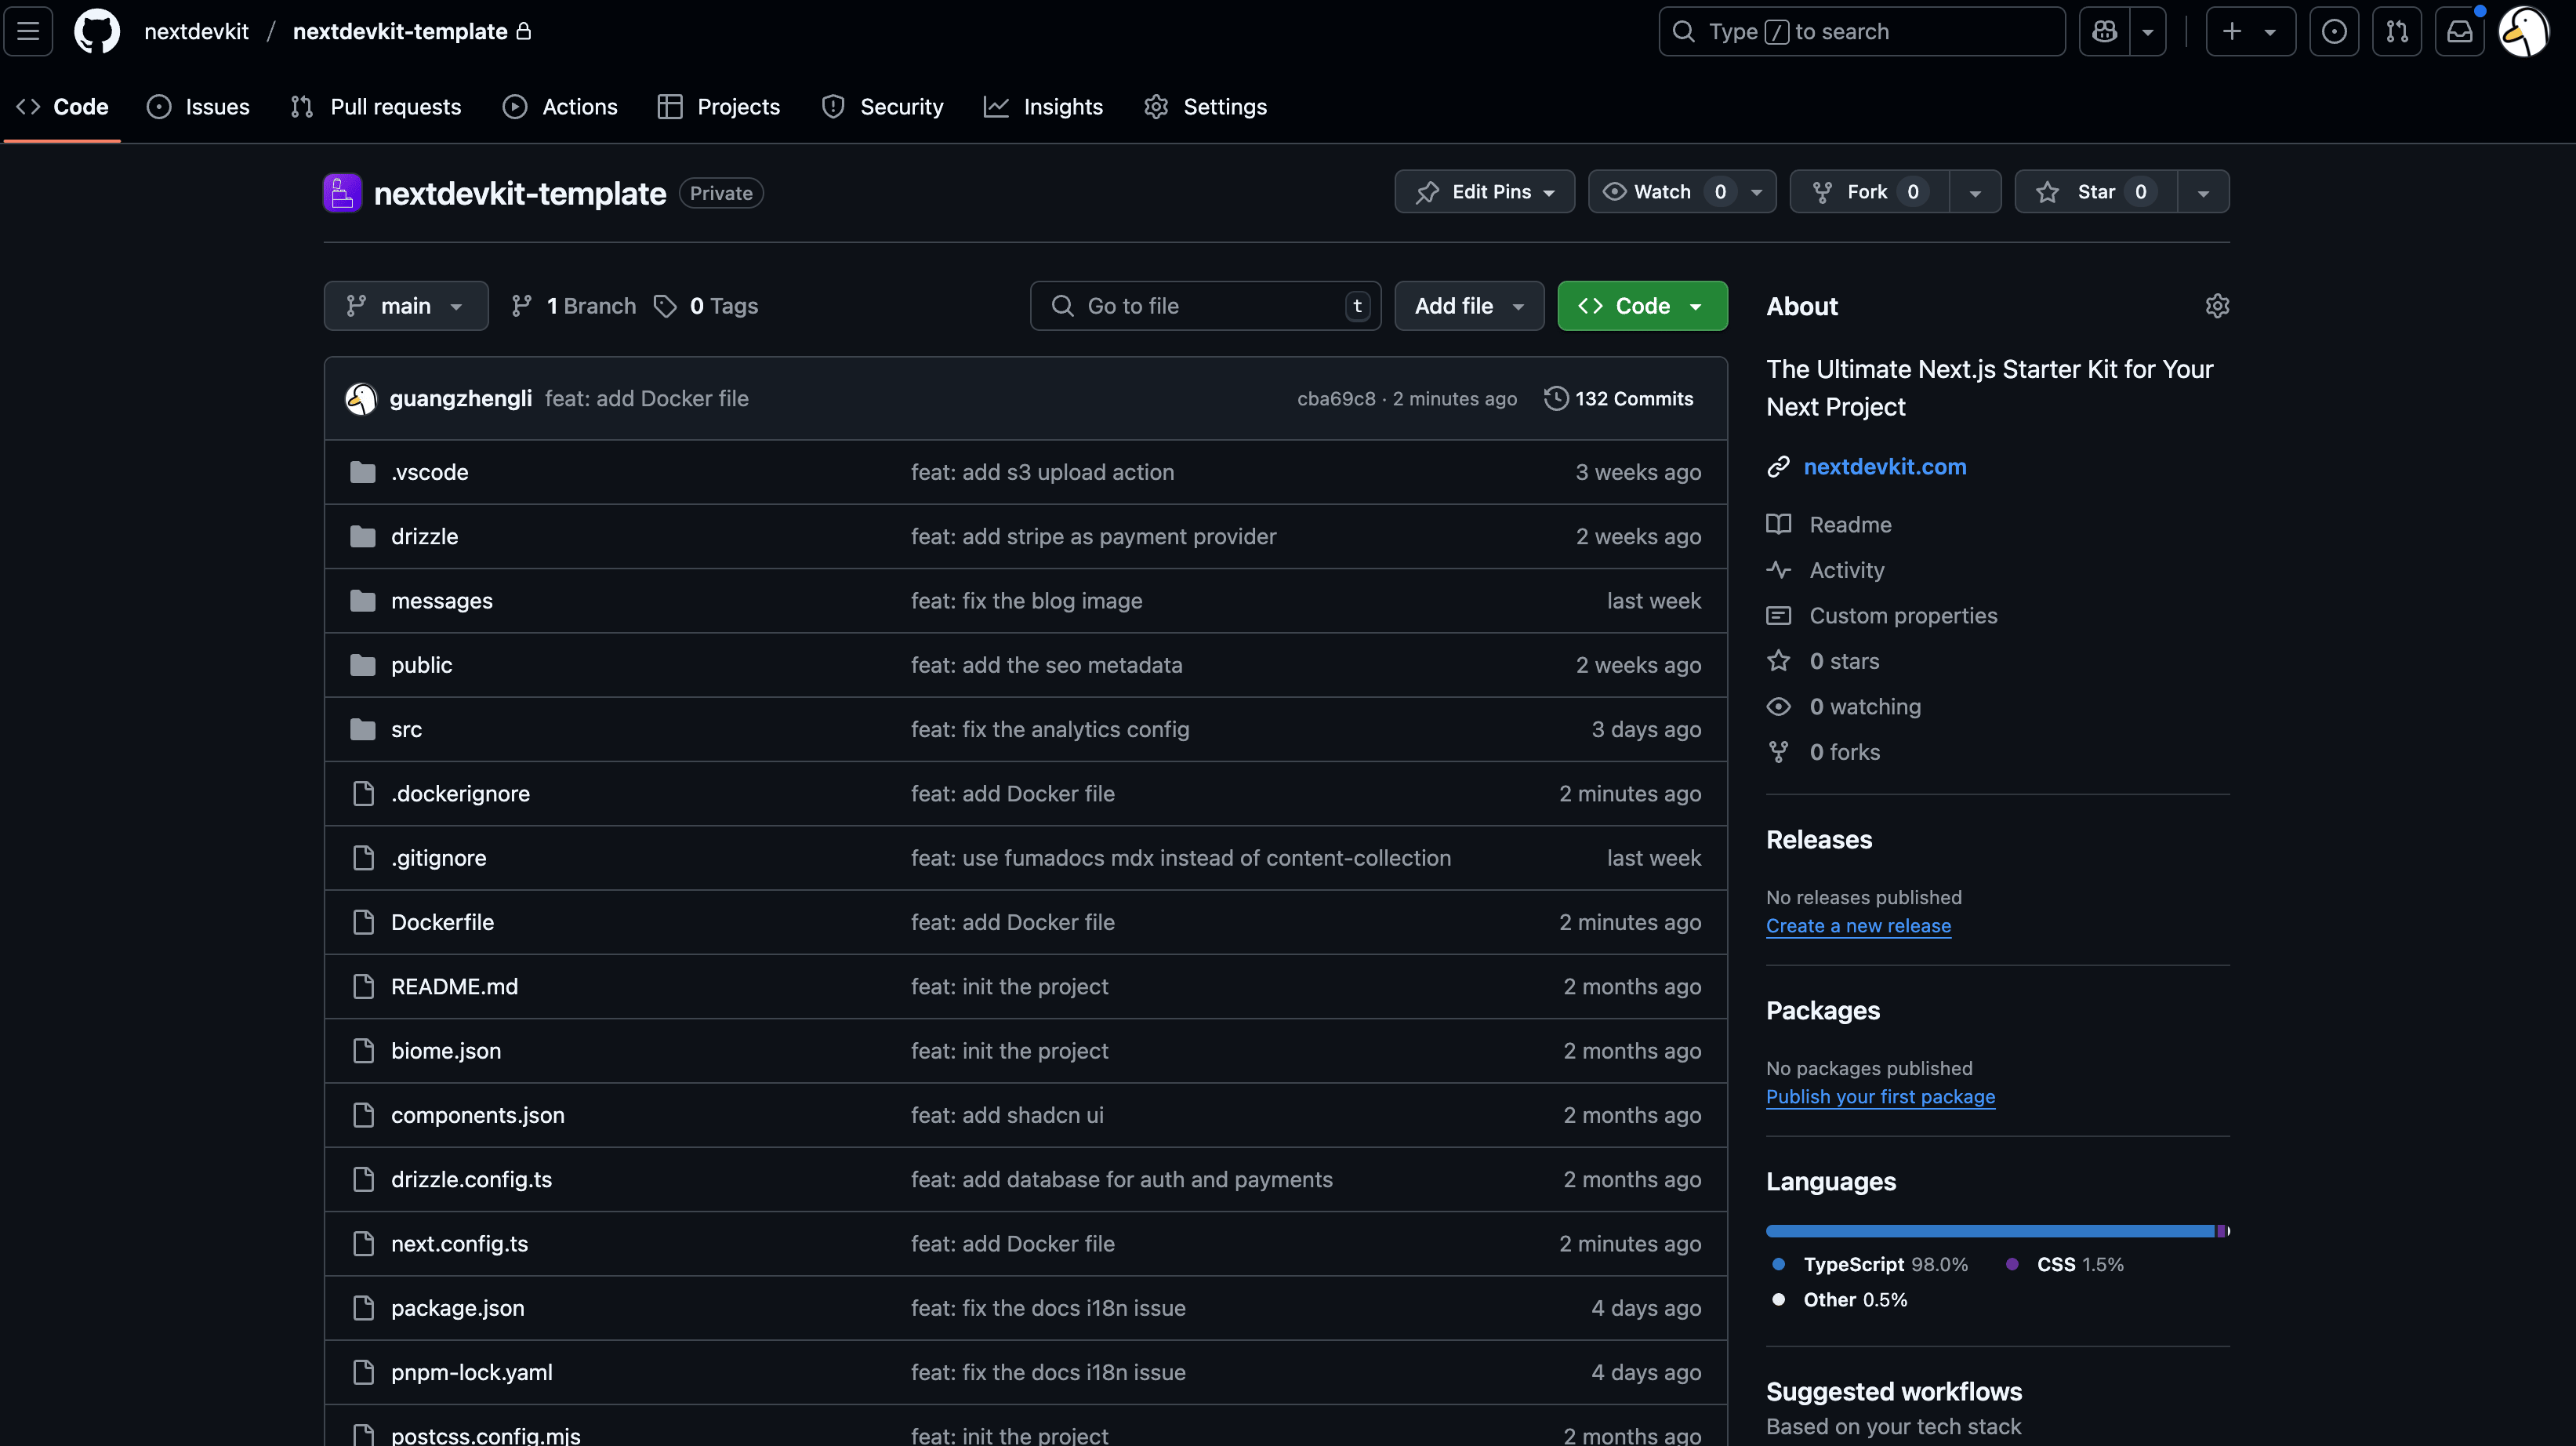Click Create a new release link
Image resolution: width=2576 pixels, height=1446 pixels.
pyautogui.click(x=1857, y=926)
